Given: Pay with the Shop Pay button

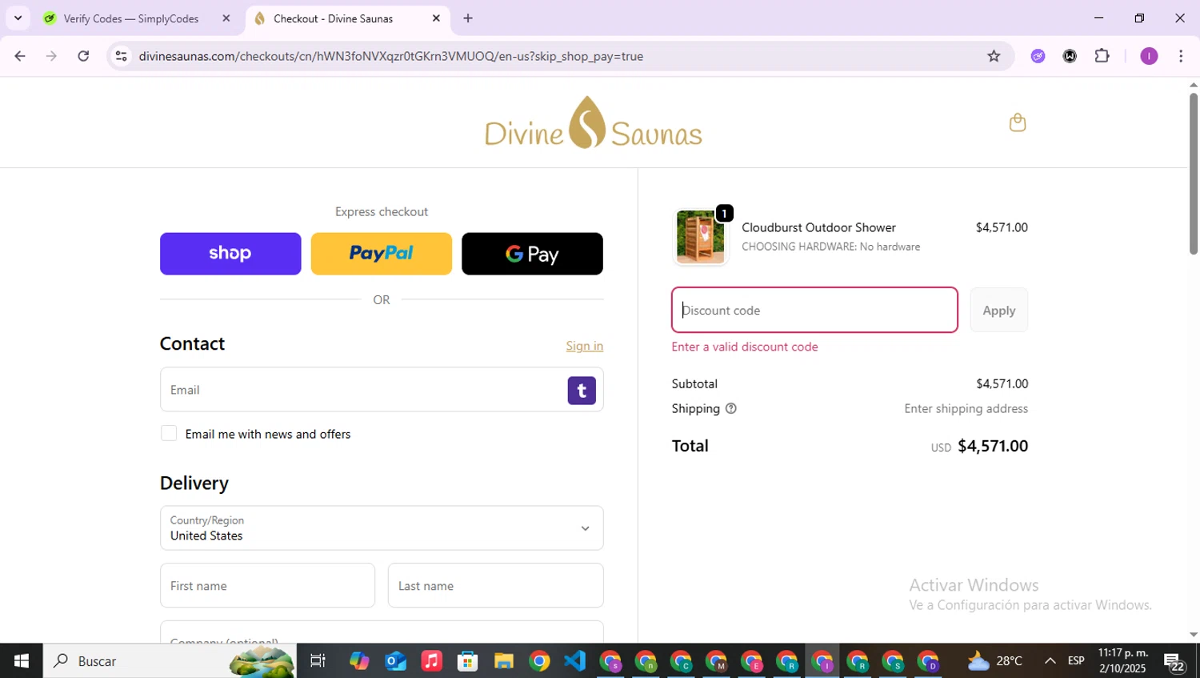Looking at the screenshot, I should coord(230,254).
